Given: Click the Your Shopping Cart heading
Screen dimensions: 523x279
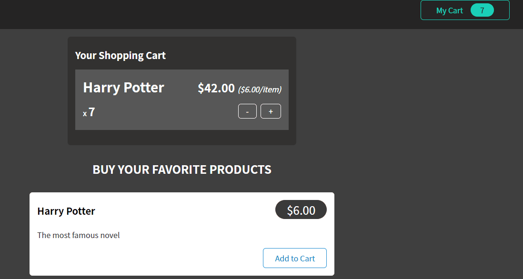Looking at the screenshot, I should pos(121,56).
